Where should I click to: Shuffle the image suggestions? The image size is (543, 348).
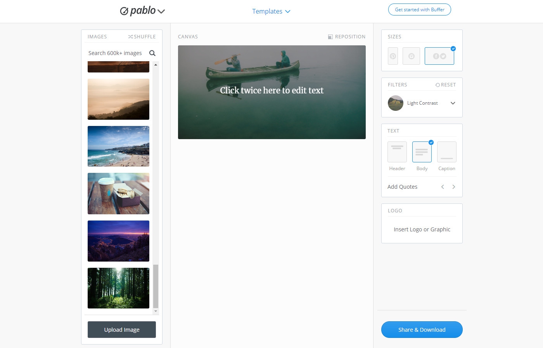point(142,37)
